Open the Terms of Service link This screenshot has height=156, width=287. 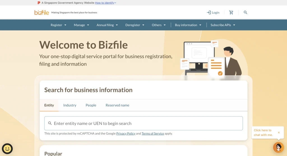coord(153,134)
